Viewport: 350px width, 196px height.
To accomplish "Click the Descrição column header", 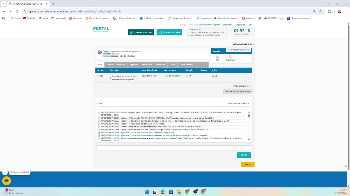I will point(114,70).
